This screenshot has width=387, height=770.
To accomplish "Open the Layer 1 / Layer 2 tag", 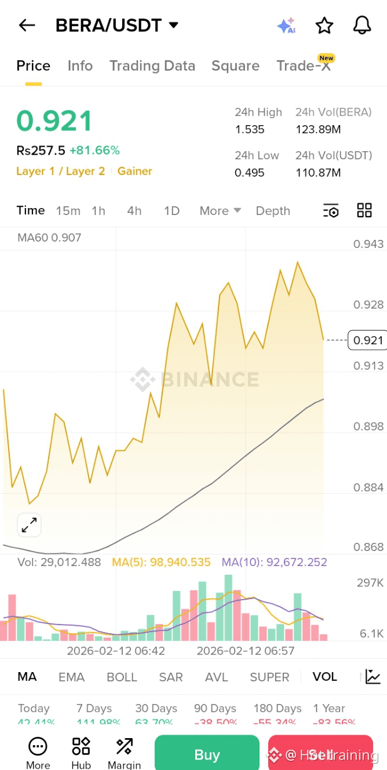I will [x=61, y=171].
